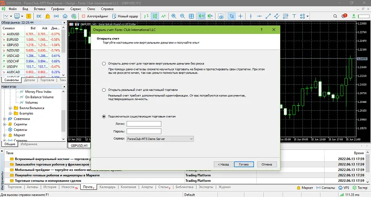This screenshot has width=371, height=197.
Task: Switch to the Детали tab in Market Watch
Action: pos(30,80)
